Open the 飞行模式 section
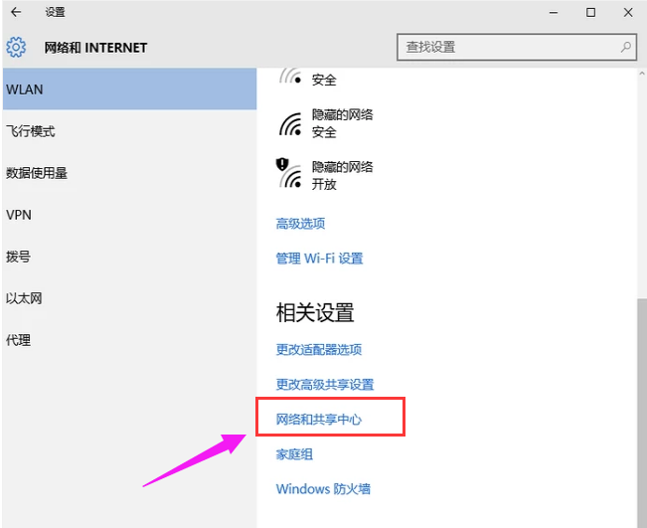Screen dimensions: 647x528 click(30, 131)
